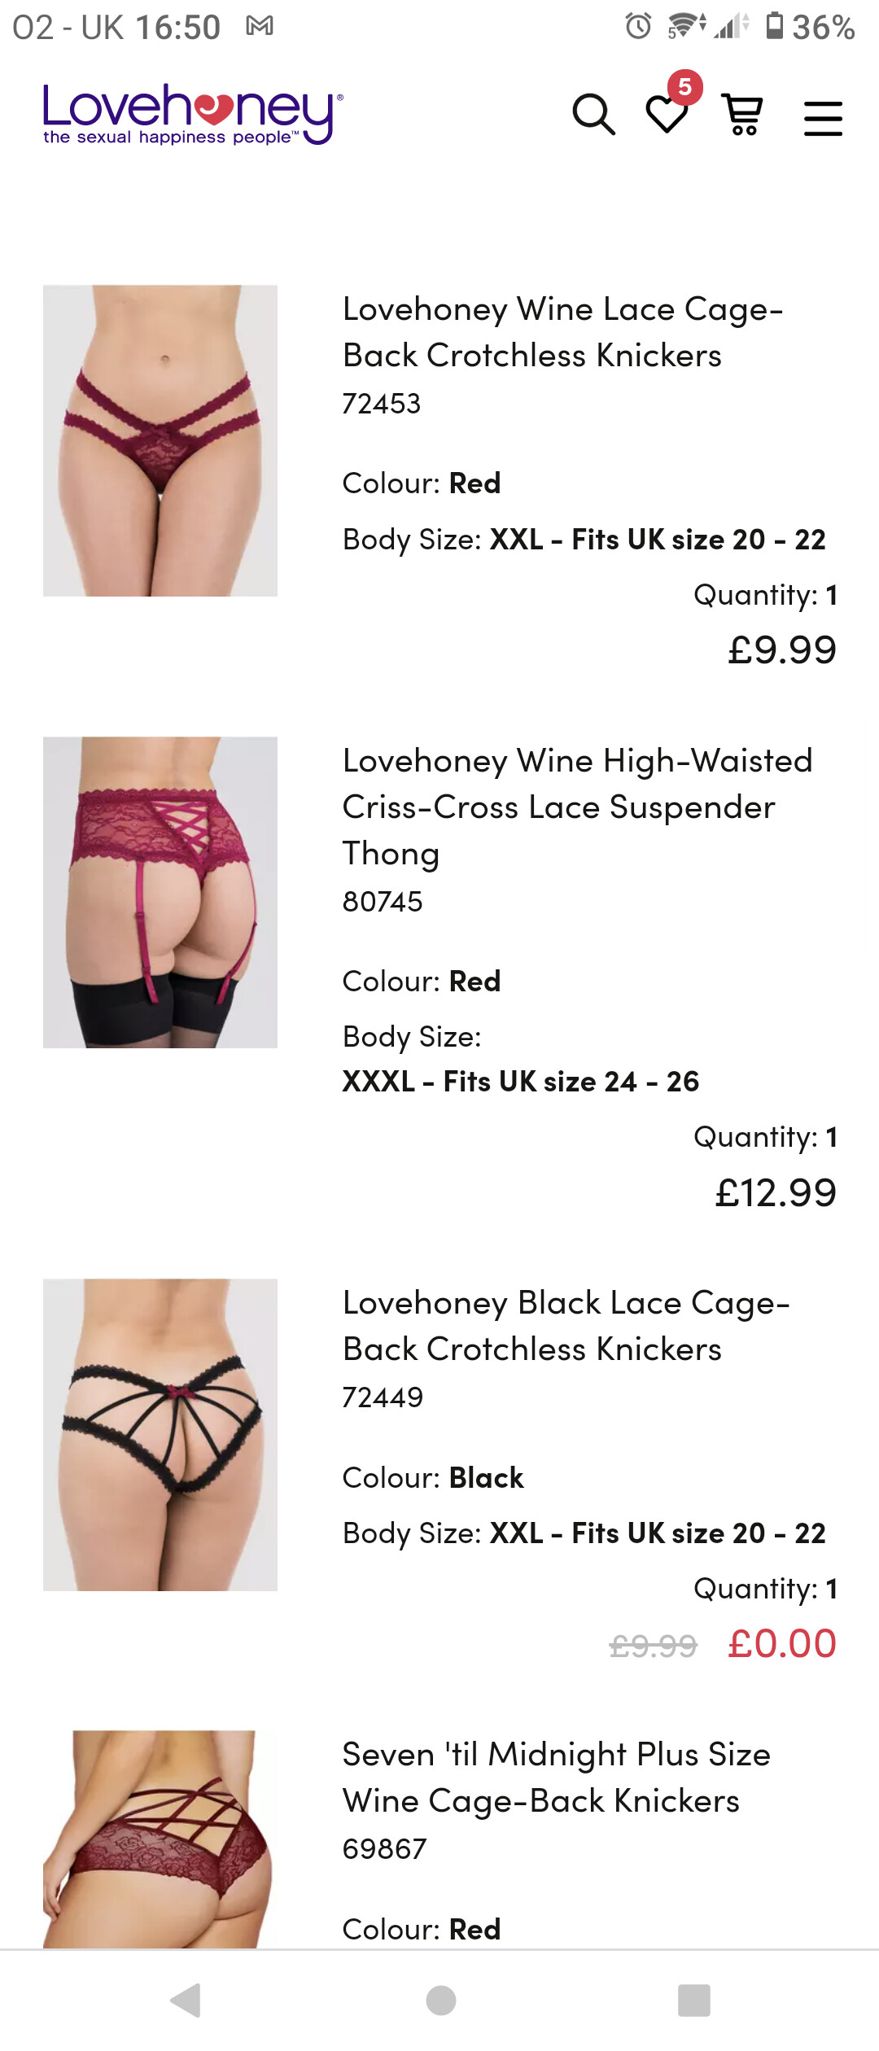Tap the wishlist badge showing 5
This screenshot has height=2051, width=879.
click(685, 87)
